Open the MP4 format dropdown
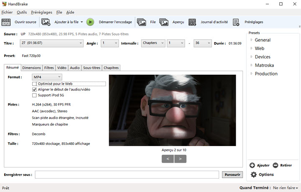 pos(47,77)
